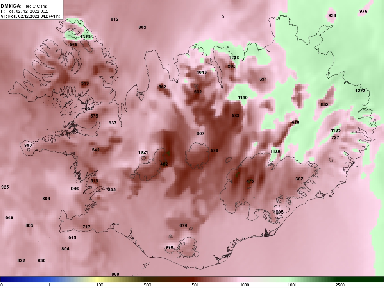Viewport: 384px width, 288px height.
Task: Click the 1005 height label
Action: (x=278, y=212)
